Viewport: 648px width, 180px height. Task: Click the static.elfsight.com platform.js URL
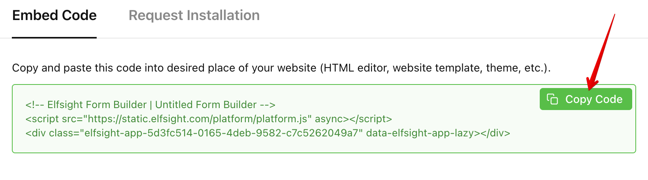(198, 119)
